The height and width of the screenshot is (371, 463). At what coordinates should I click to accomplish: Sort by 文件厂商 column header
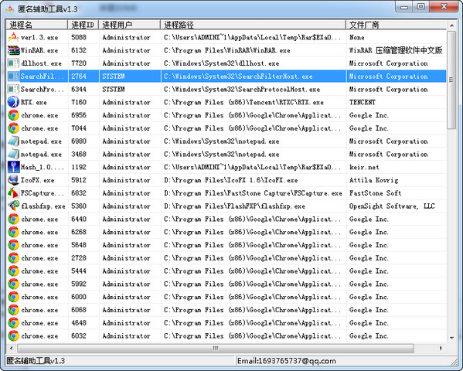[396, 25]
